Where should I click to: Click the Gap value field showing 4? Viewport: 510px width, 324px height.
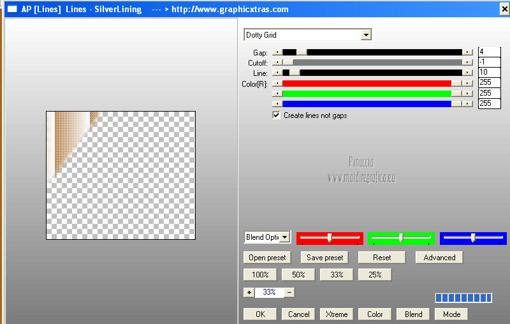coord(489,52)
